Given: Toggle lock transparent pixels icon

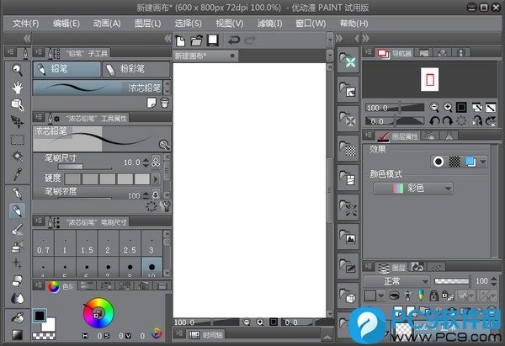Looking at the screenshot, I should [448, 295].
